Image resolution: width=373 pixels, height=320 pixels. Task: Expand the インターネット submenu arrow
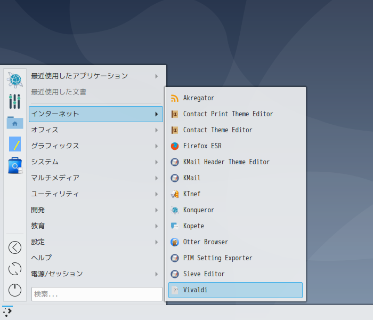pos(157,114)
